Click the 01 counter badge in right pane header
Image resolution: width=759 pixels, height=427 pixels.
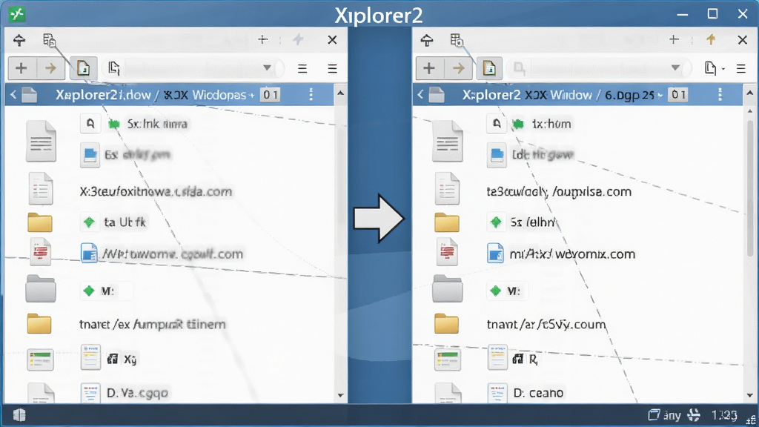pyautogui.click(x=678, y=95)
